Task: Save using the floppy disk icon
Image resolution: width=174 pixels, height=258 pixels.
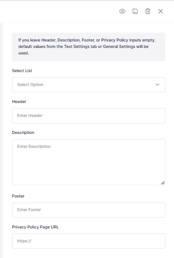Action: pos(135,11)
